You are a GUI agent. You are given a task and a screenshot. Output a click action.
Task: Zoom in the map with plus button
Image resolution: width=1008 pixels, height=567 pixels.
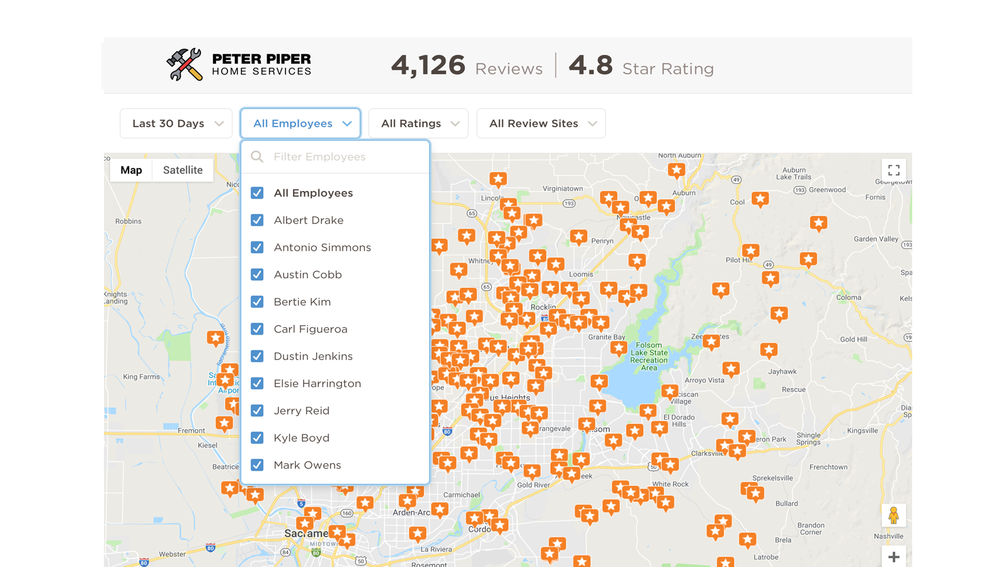pos(893,557)
